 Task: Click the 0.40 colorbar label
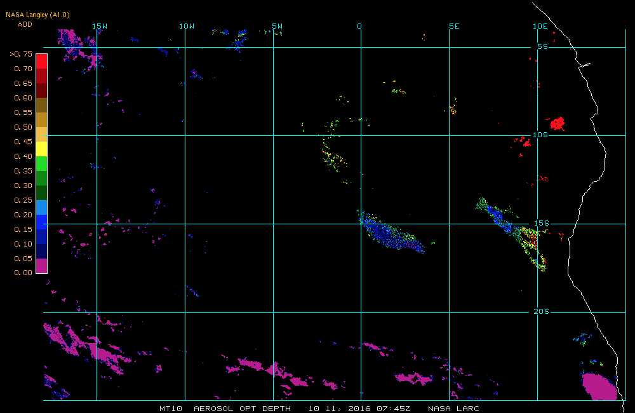(x=23, y=156)
